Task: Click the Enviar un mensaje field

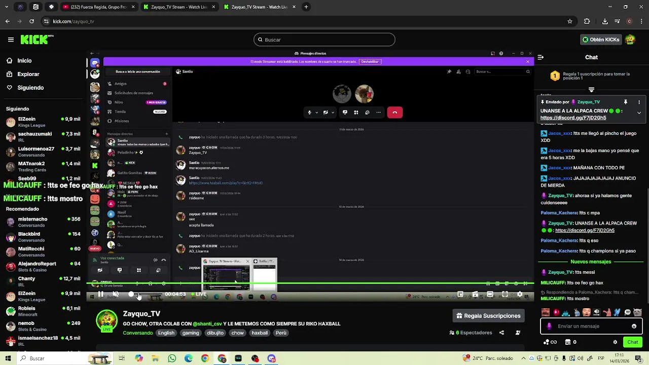Action: (x=591, y=326)
